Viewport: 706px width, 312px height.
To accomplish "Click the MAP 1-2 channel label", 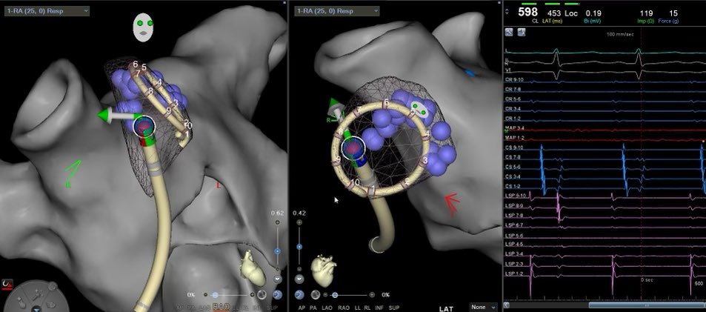I will coord(515,139).
